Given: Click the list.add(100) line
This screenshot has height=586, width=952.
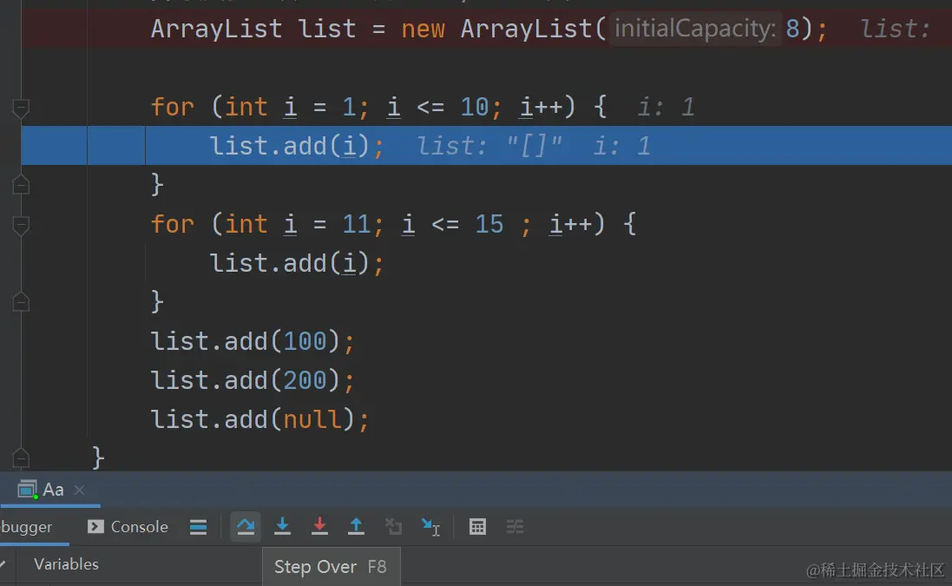Looking at the screenshot, I should [252, 341].
